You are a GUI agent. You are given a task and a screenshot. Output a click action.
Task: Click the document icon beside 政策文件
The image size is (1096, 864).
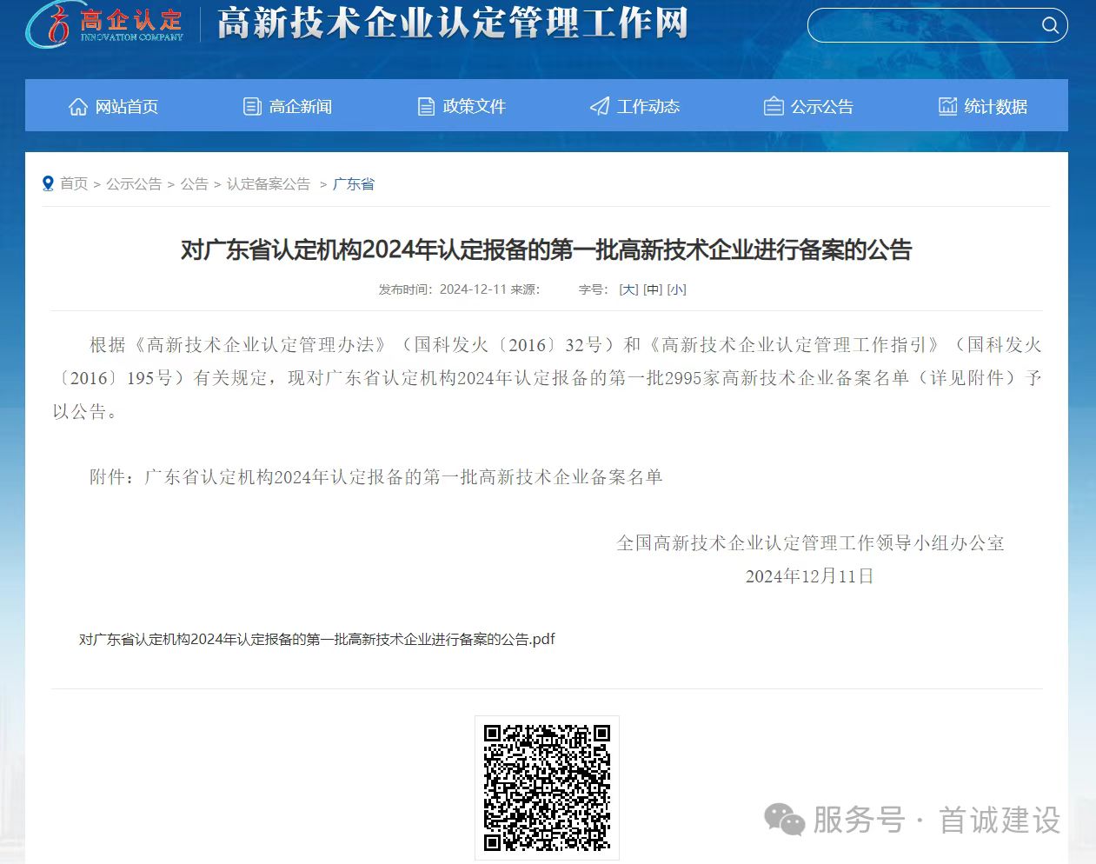pyautogui.click(x=426, y=107)
